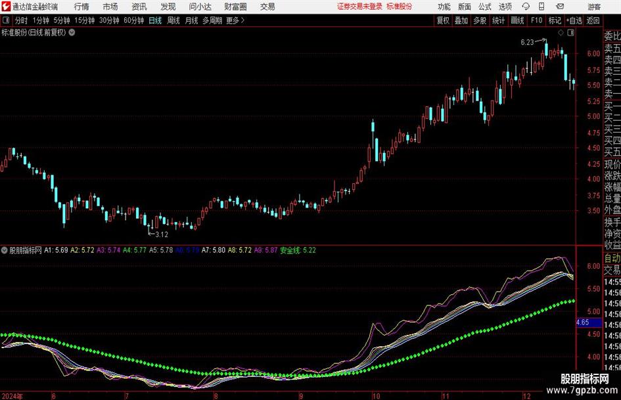The image size is (621, 400).
Task: Click indicator value A2: 5.72
Action: point(82,250)
